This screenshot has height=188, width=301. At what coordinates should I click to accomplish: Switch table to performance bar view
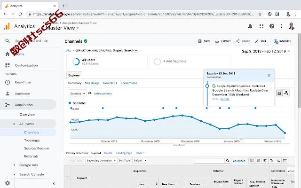(265, 161)
